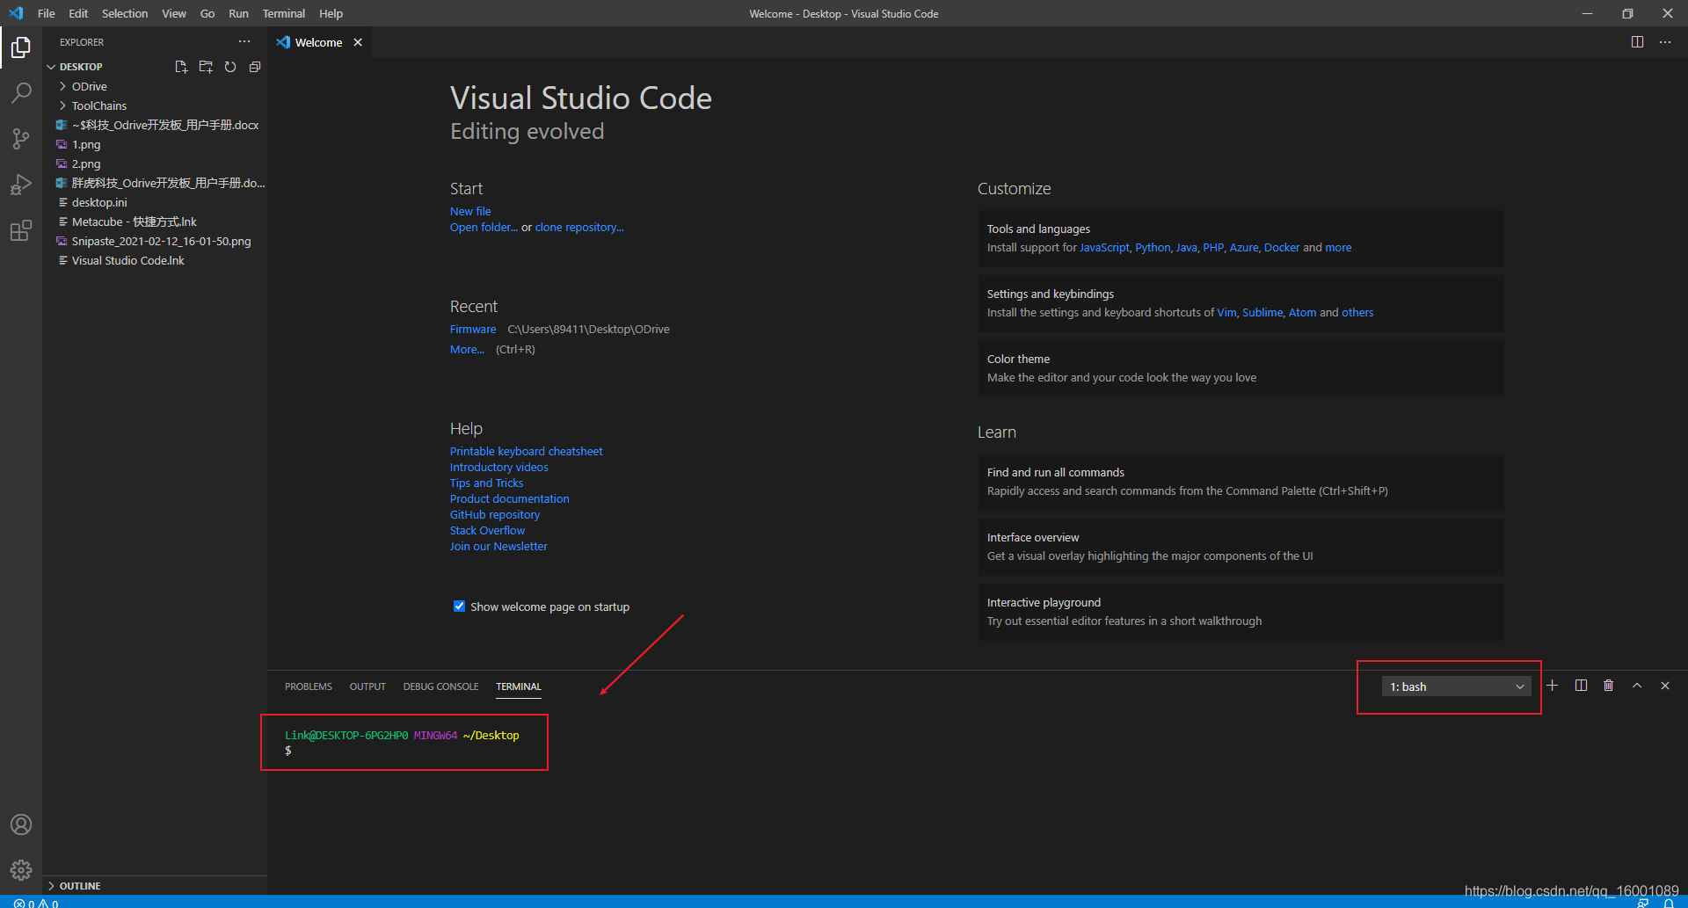Click the New file link

tap(470, 211)
